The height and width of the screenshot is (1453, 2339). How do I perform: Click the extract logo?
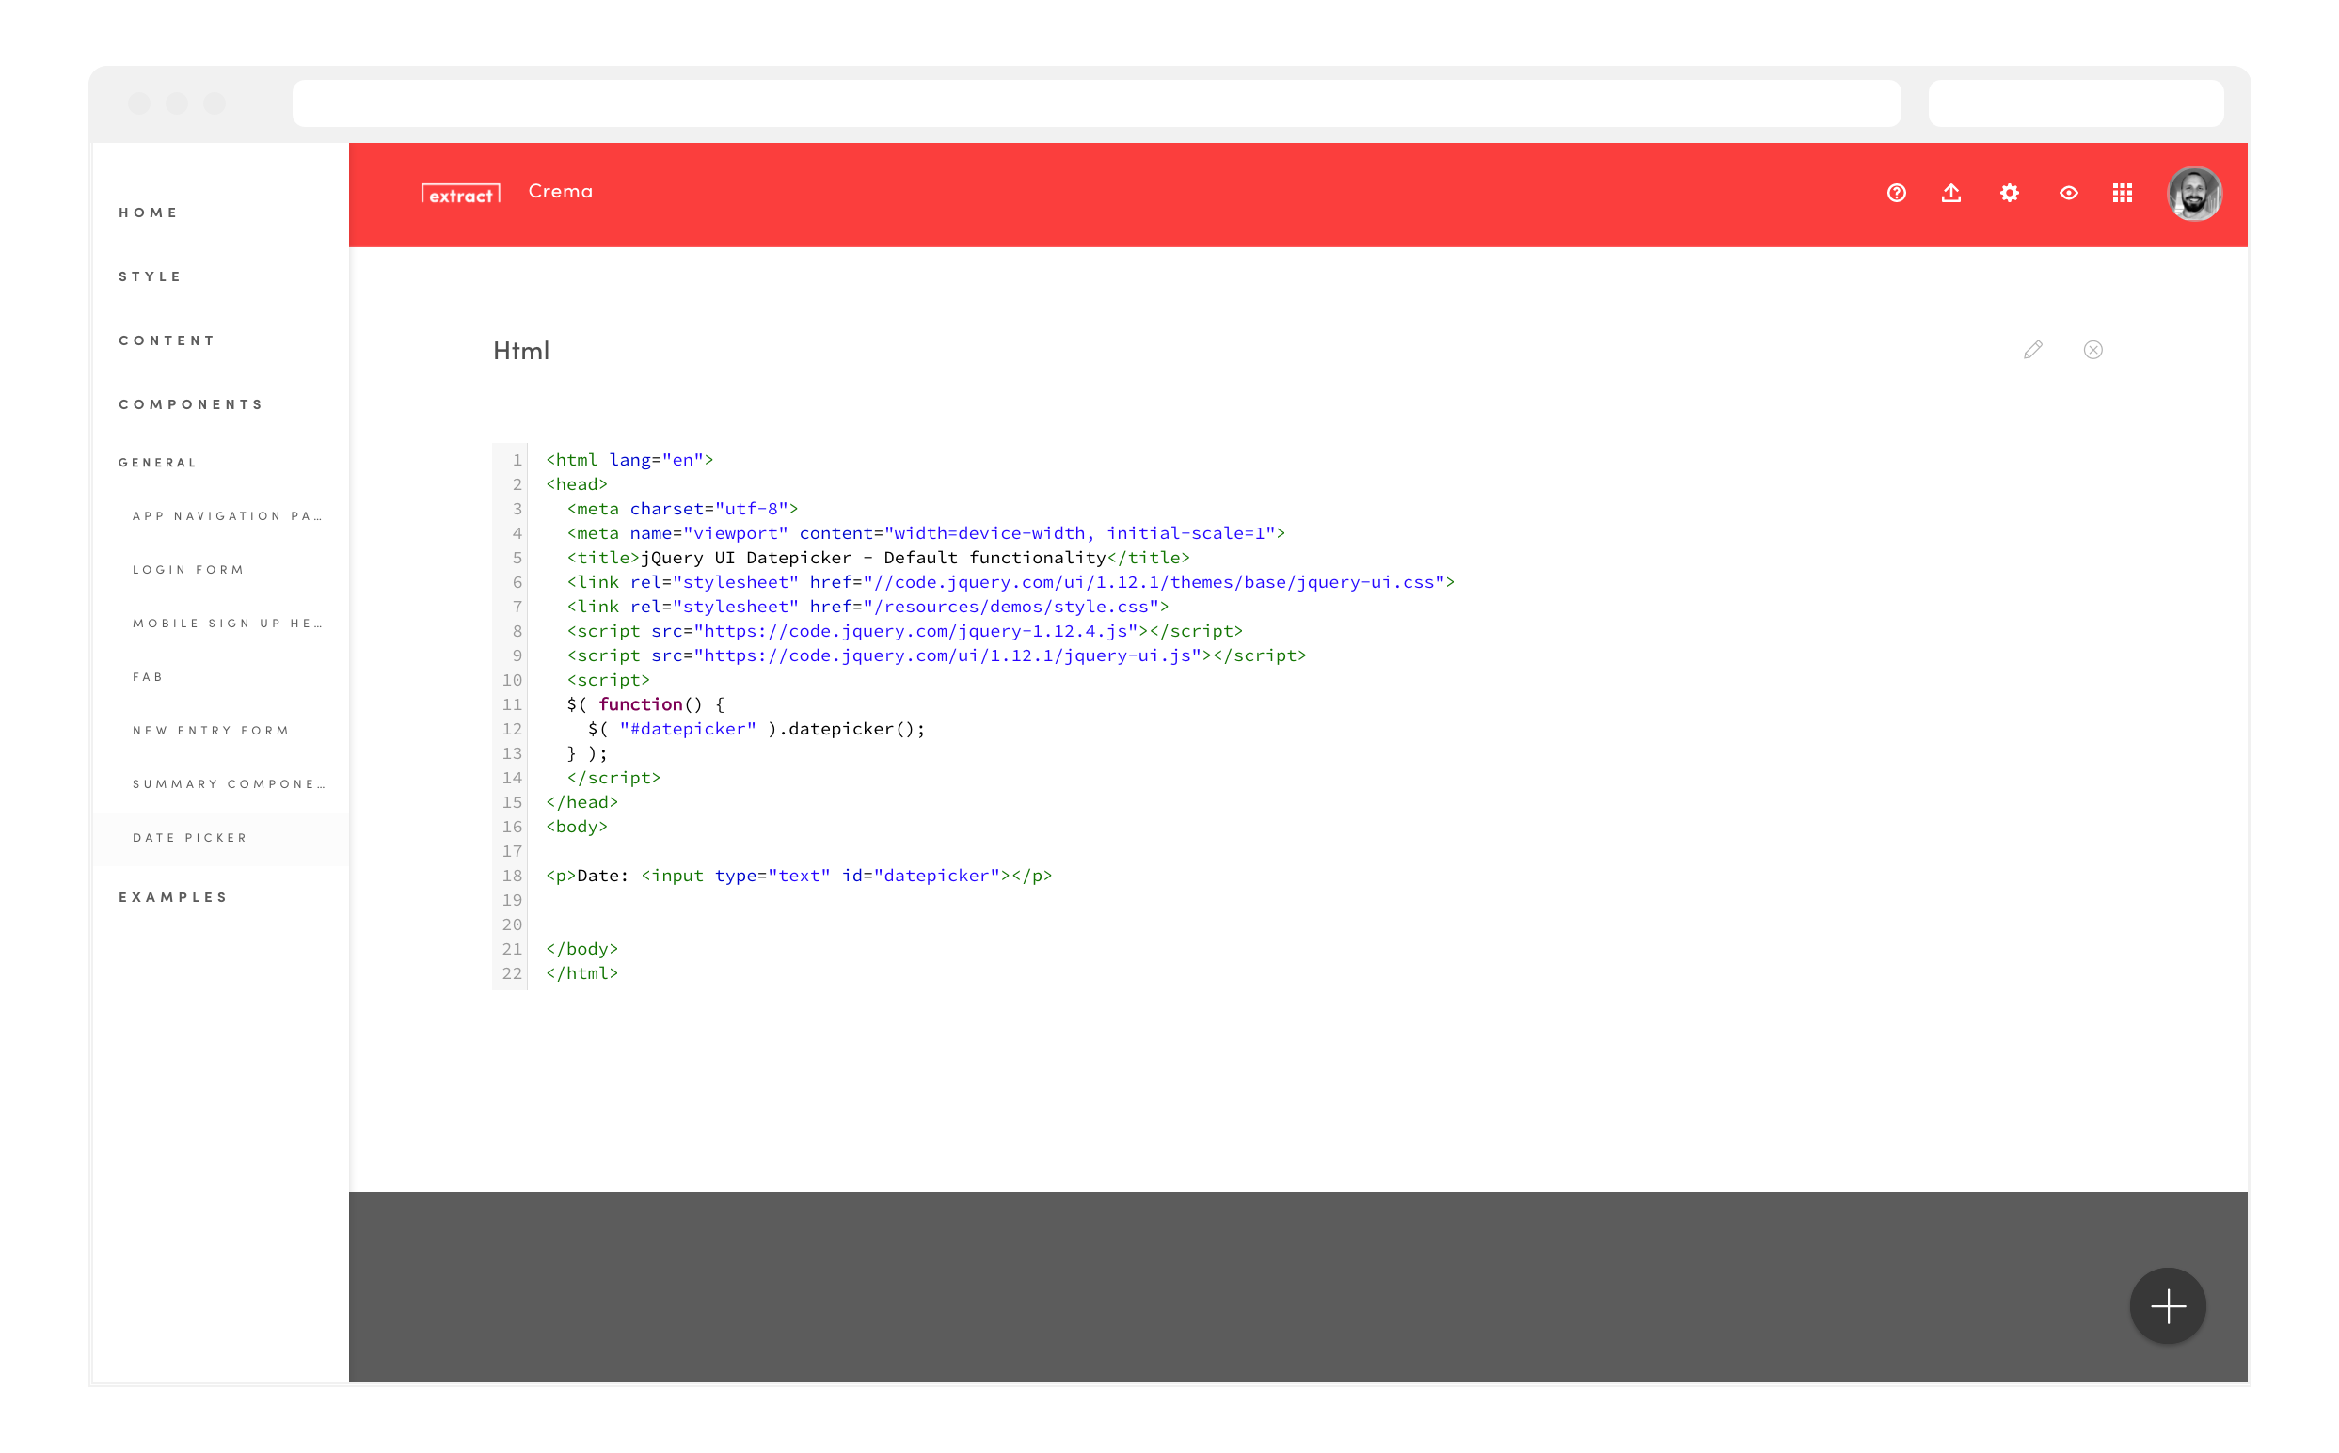pyautogui.click(x=460, y=194)
